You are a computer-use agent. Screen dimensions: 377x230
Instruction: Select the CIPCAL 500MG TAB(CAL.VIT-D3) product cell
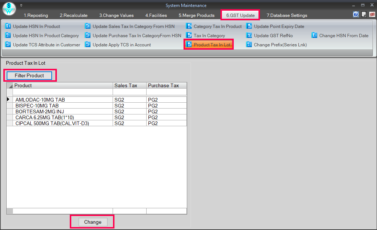63,123
